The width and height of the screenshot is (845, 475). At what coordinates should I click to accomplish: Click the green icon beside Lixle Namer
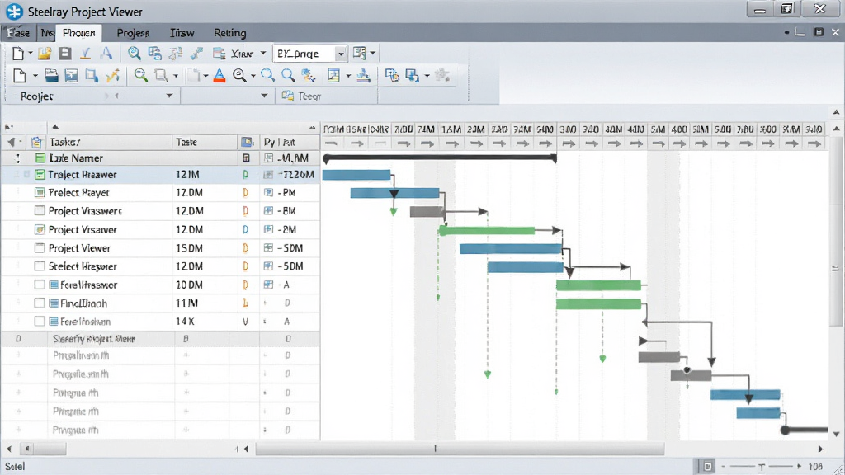coord(40,158)
